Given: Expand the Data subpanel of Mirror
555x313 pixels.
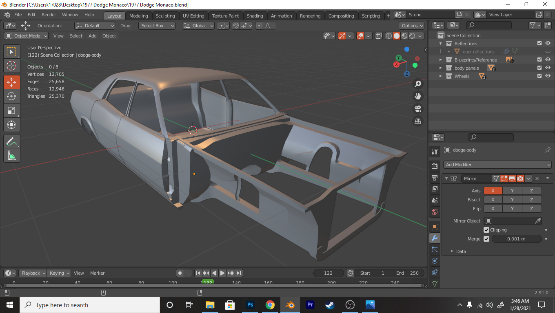Looking at the screenshot, I should pos(452,251).
